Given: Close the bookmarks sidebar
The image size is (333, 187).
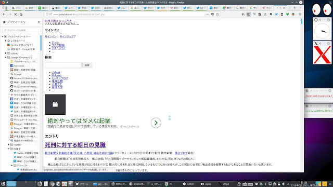Looking at the screenshot, I should (39, 22).
